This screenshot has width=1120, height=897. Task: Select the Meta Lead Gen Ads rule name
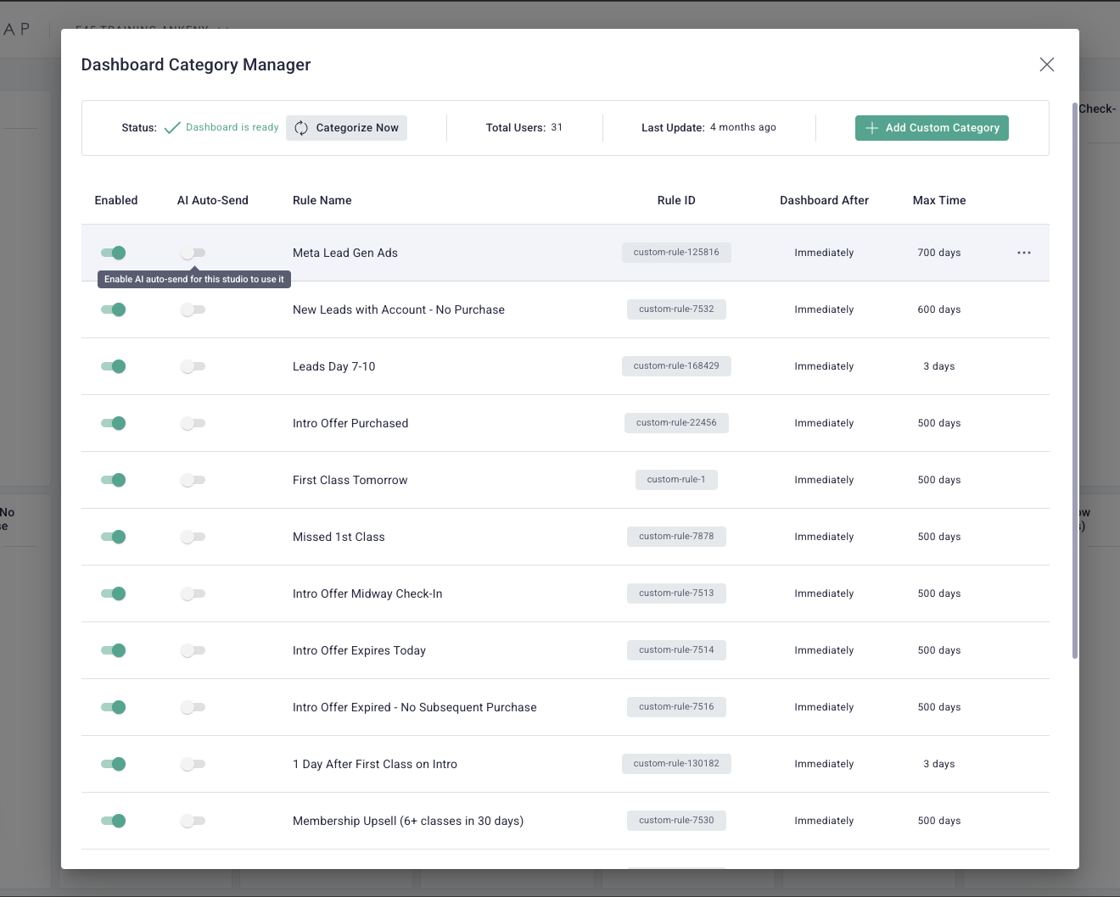345,253
